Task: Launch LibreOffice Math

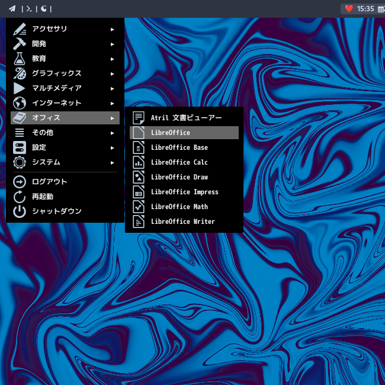Action: point(184,207)
